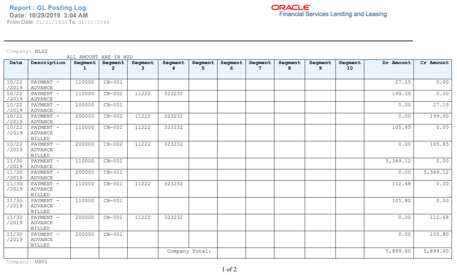457x275 pixels.
Task: Click the Company Total label
Action: click(x=189, y=251)
